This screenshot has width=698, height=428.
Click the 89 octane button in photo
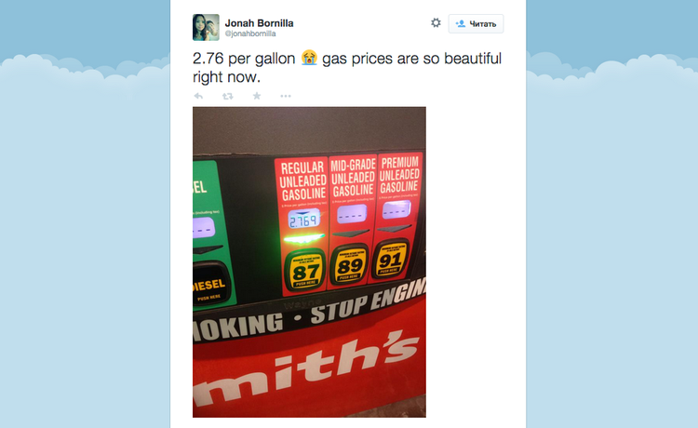(349, 265)
